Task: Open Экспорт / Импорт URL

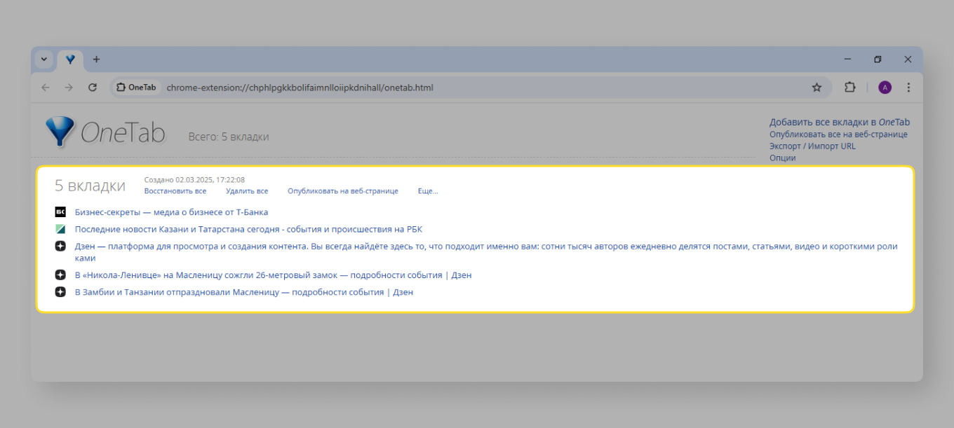Action: coord(812,146)
